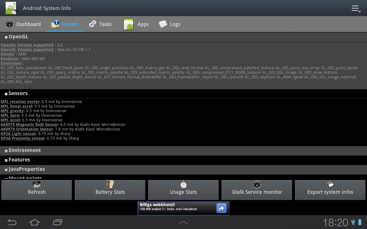This screenshot has height=229, width=367.
Task: Open Battery Stats
Action: tap(110, 190)
